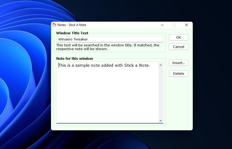Click the note scrollbar down arrow

[x=161, y=121]
